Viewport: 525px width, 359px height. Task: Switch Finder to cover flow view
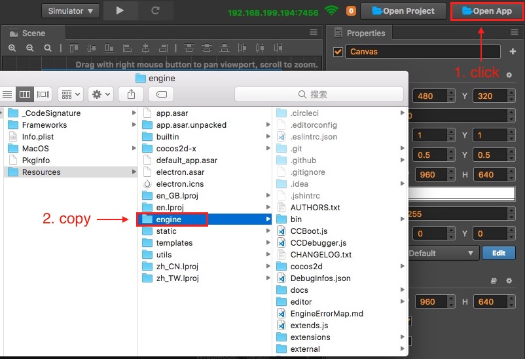[x=43, y=94]
